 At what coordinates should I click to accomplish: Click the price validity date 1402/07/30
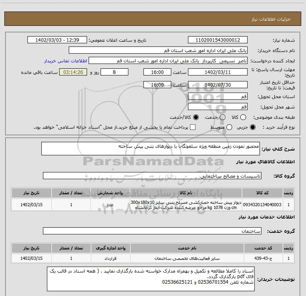pos(218,85)
